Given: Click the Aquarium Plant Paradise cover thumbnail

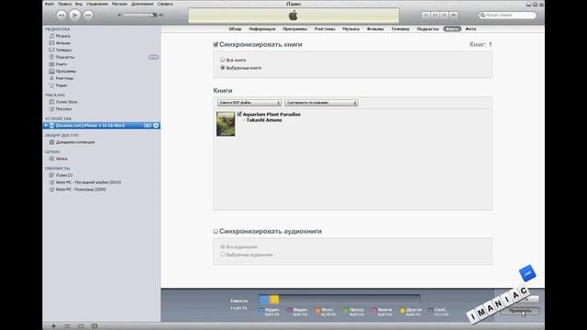Looking at the screenshot, I should point(226,124).
